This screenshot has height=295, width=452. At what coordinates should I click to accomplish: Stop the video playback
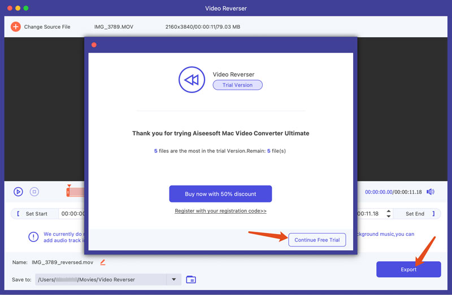(x=34, y=192)
